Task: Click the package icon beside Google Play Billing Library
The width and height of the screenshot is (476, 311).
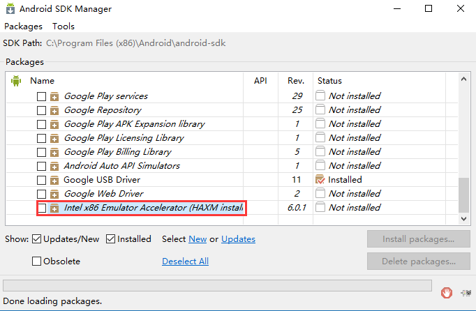Action: click(54, 152)
